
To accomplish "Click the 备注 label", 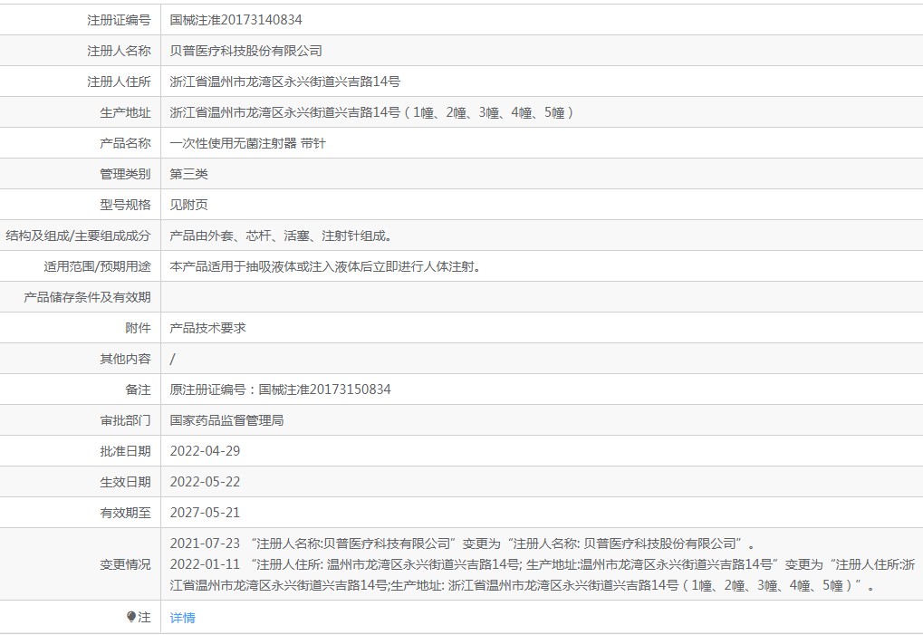I will 139,390.
